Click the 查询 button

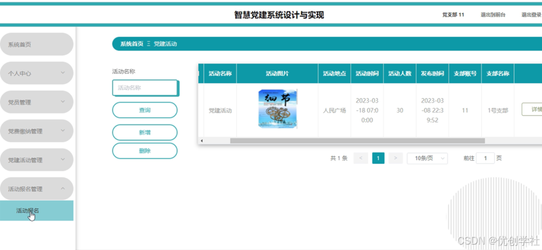[145, 111]
